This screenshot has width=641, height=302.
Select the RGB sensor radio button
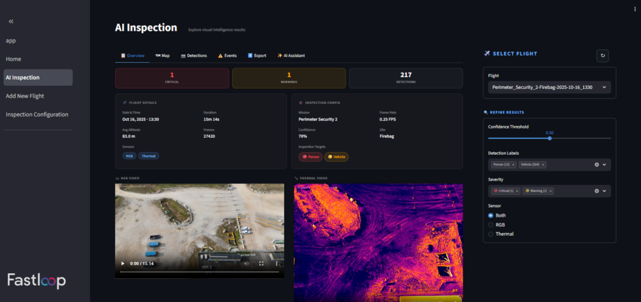click(491, 225)
